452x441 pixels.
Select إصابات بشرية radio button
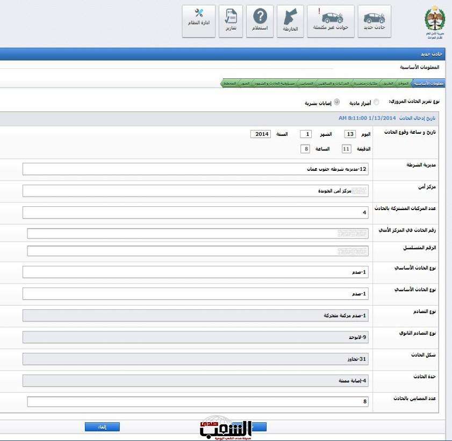pos(337,102)
